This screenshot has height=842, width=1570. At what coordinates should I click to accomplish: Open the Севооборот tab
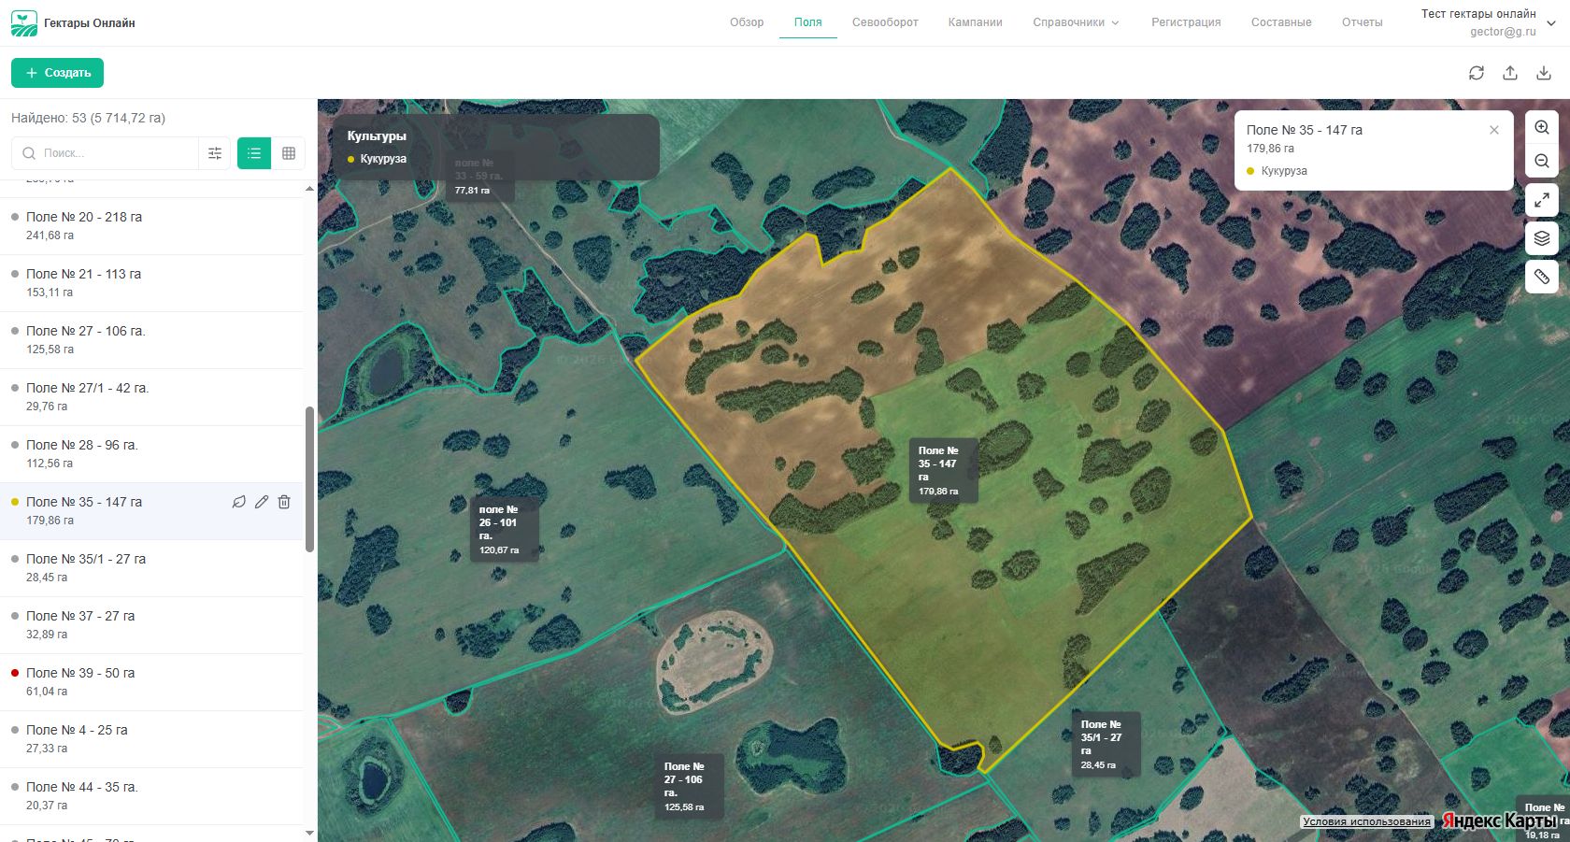(885, 22)
